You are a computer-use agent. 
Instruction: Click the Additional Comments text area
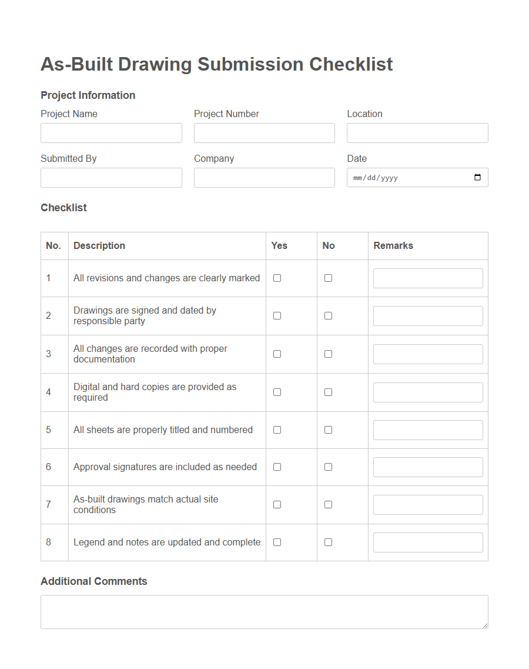[264, 611]
